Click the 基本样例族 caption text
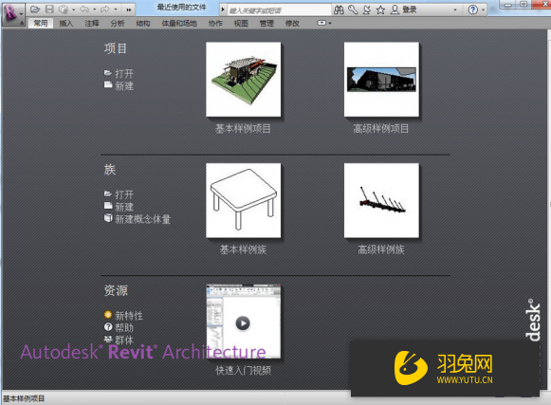Screen dimensions: 551x405 pos(243,249)
